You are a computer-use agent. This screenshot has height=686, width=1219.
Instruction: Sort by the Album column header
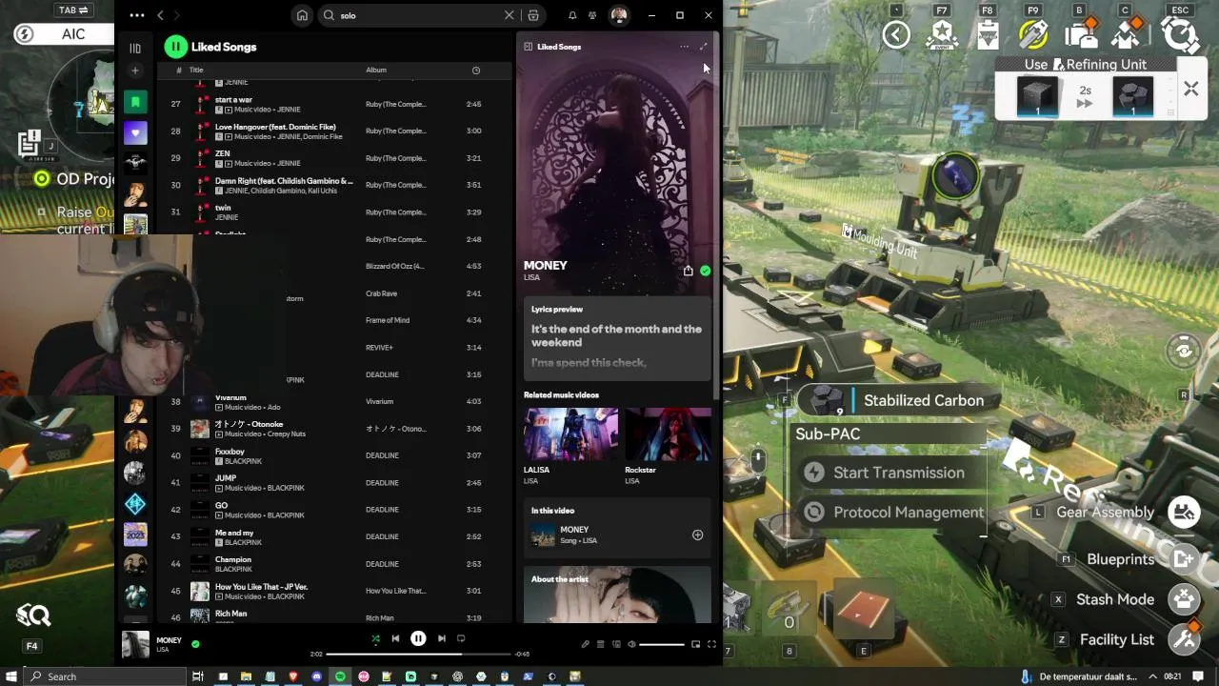pyautogui.click(x=376, y=70)
